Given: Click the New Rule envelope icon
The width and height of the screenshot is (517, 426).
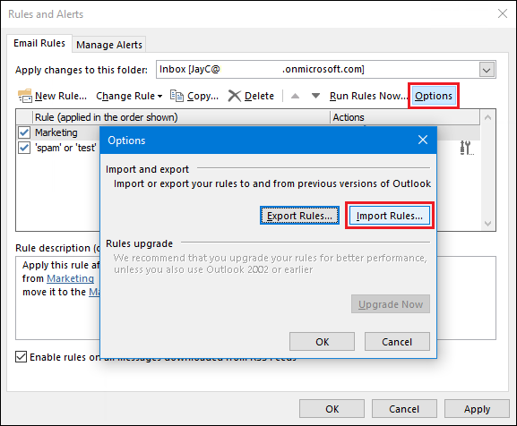Looking at the screenshot, I should point(25,96).
